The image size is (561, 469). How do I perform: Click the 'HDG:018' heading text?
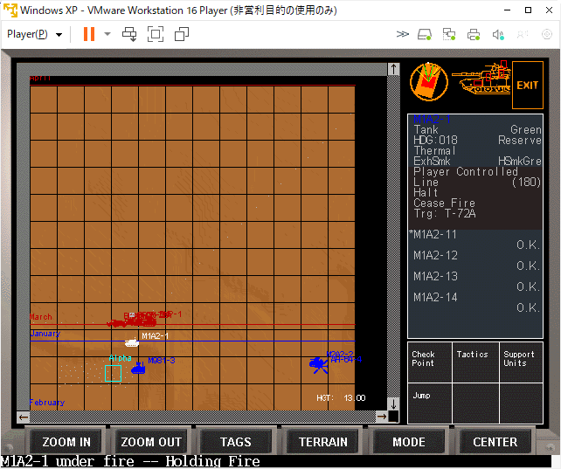435,140
